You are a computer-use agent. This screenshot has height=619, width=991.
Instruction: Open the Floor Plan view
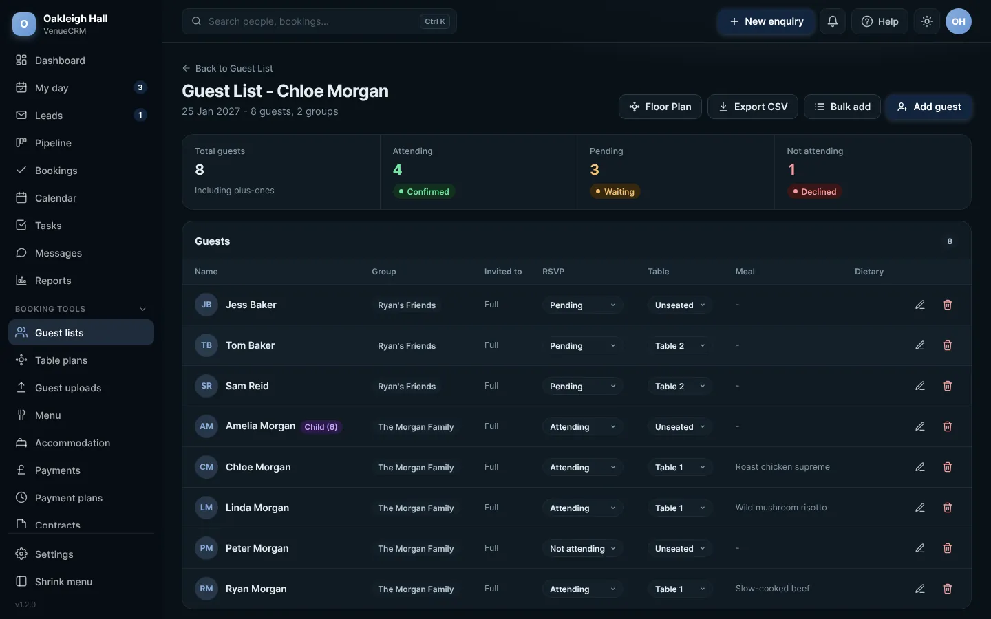coord(660,107)
